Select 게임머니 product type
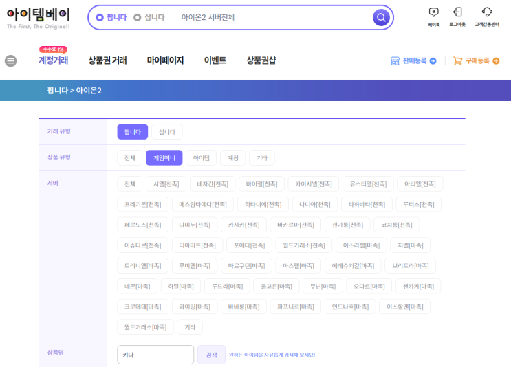 (164, 158)
